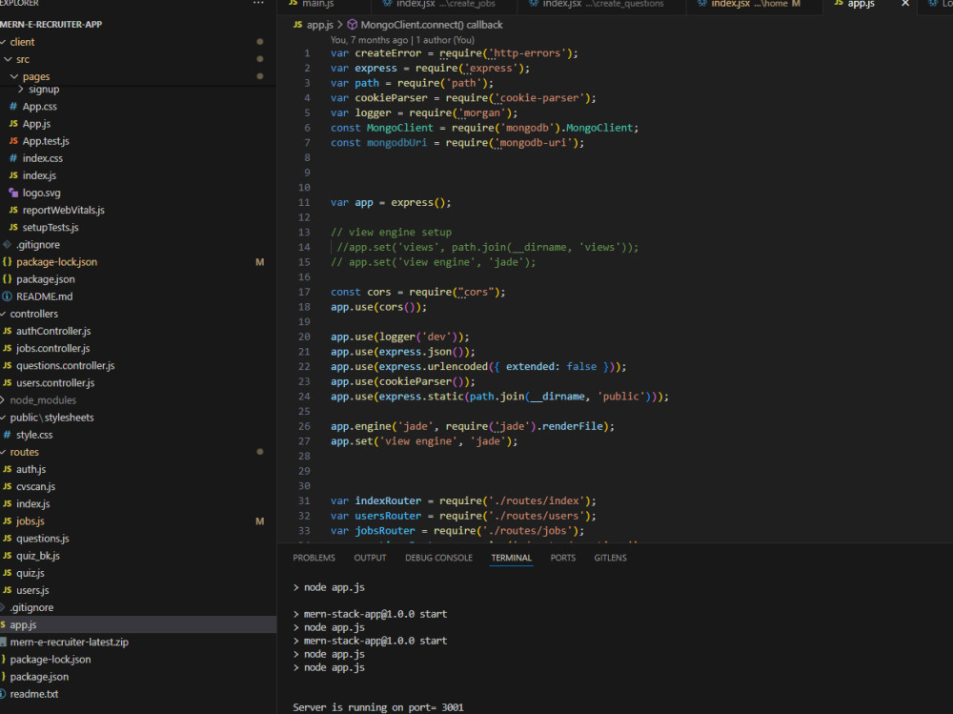The height and width of the screenshot is (714, 953).
Task: Click MERN-E-RECRUITER-APP explorer section header
Action: tap(51, 25)
